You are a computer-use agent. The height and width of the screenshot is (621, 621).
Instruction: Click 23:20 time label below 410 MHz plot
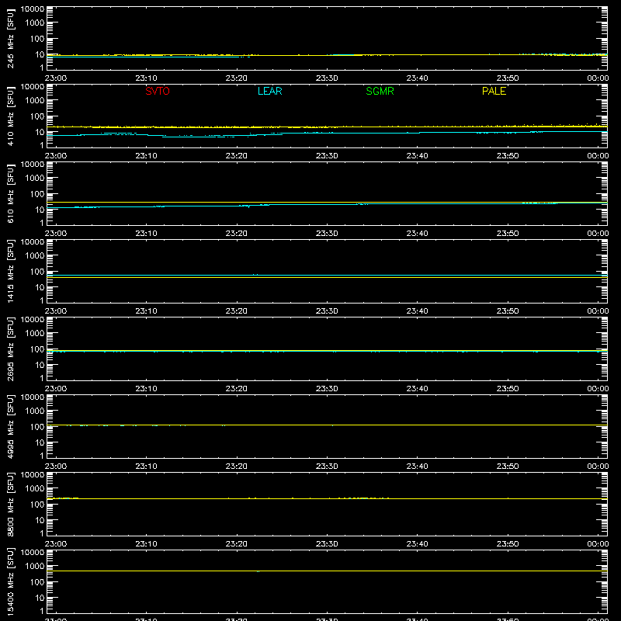coord(237,156)
